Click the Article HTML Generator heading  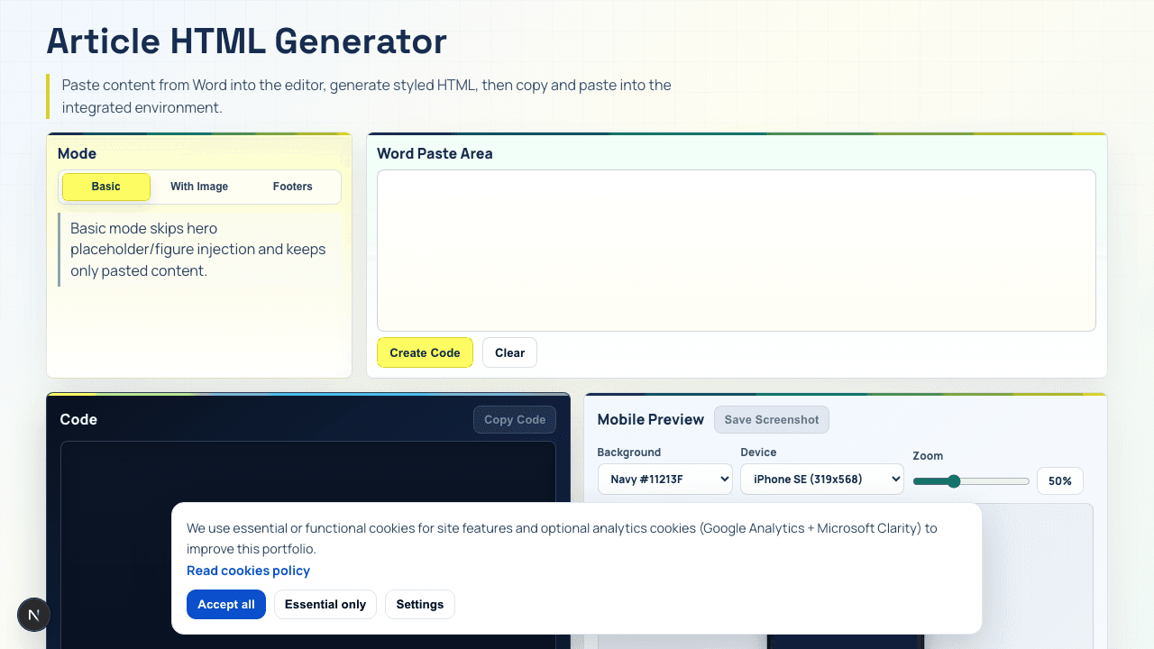tap(247, 41)
